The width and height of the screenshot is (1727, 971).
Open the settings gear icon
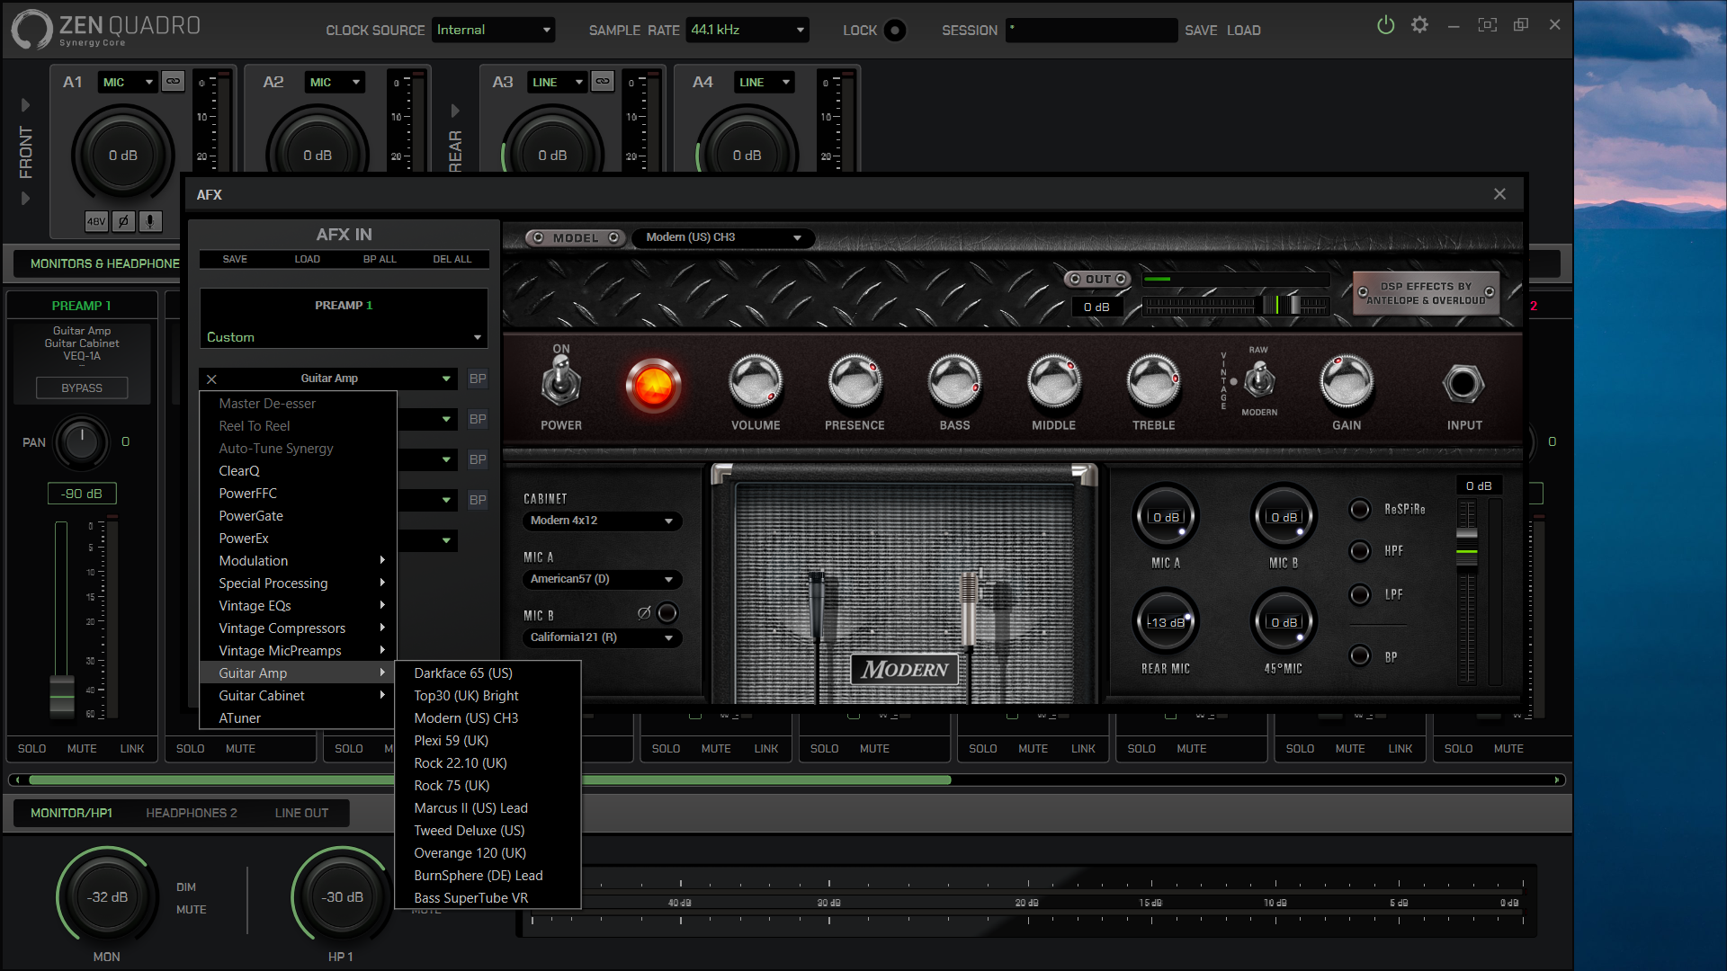point(1419,25)
